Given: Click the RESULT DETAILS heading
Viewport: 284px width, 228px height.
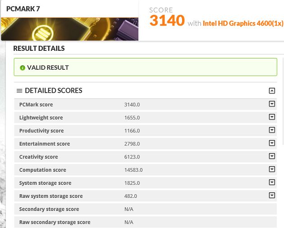Looking at the screenshot, I should (39, 49).
